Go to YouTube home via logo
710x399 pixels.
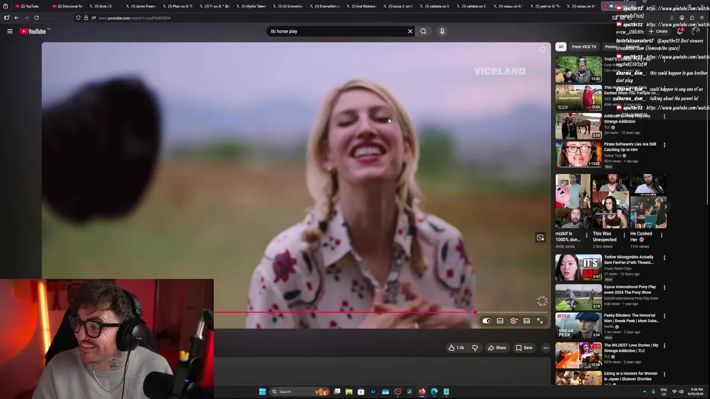[x=33, y=31]
